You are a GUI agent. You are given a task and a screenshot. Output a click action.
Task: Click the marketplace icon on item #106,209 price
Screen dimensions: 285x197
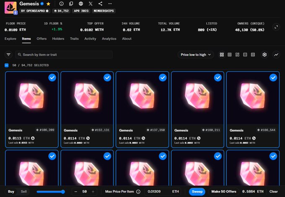33,138
